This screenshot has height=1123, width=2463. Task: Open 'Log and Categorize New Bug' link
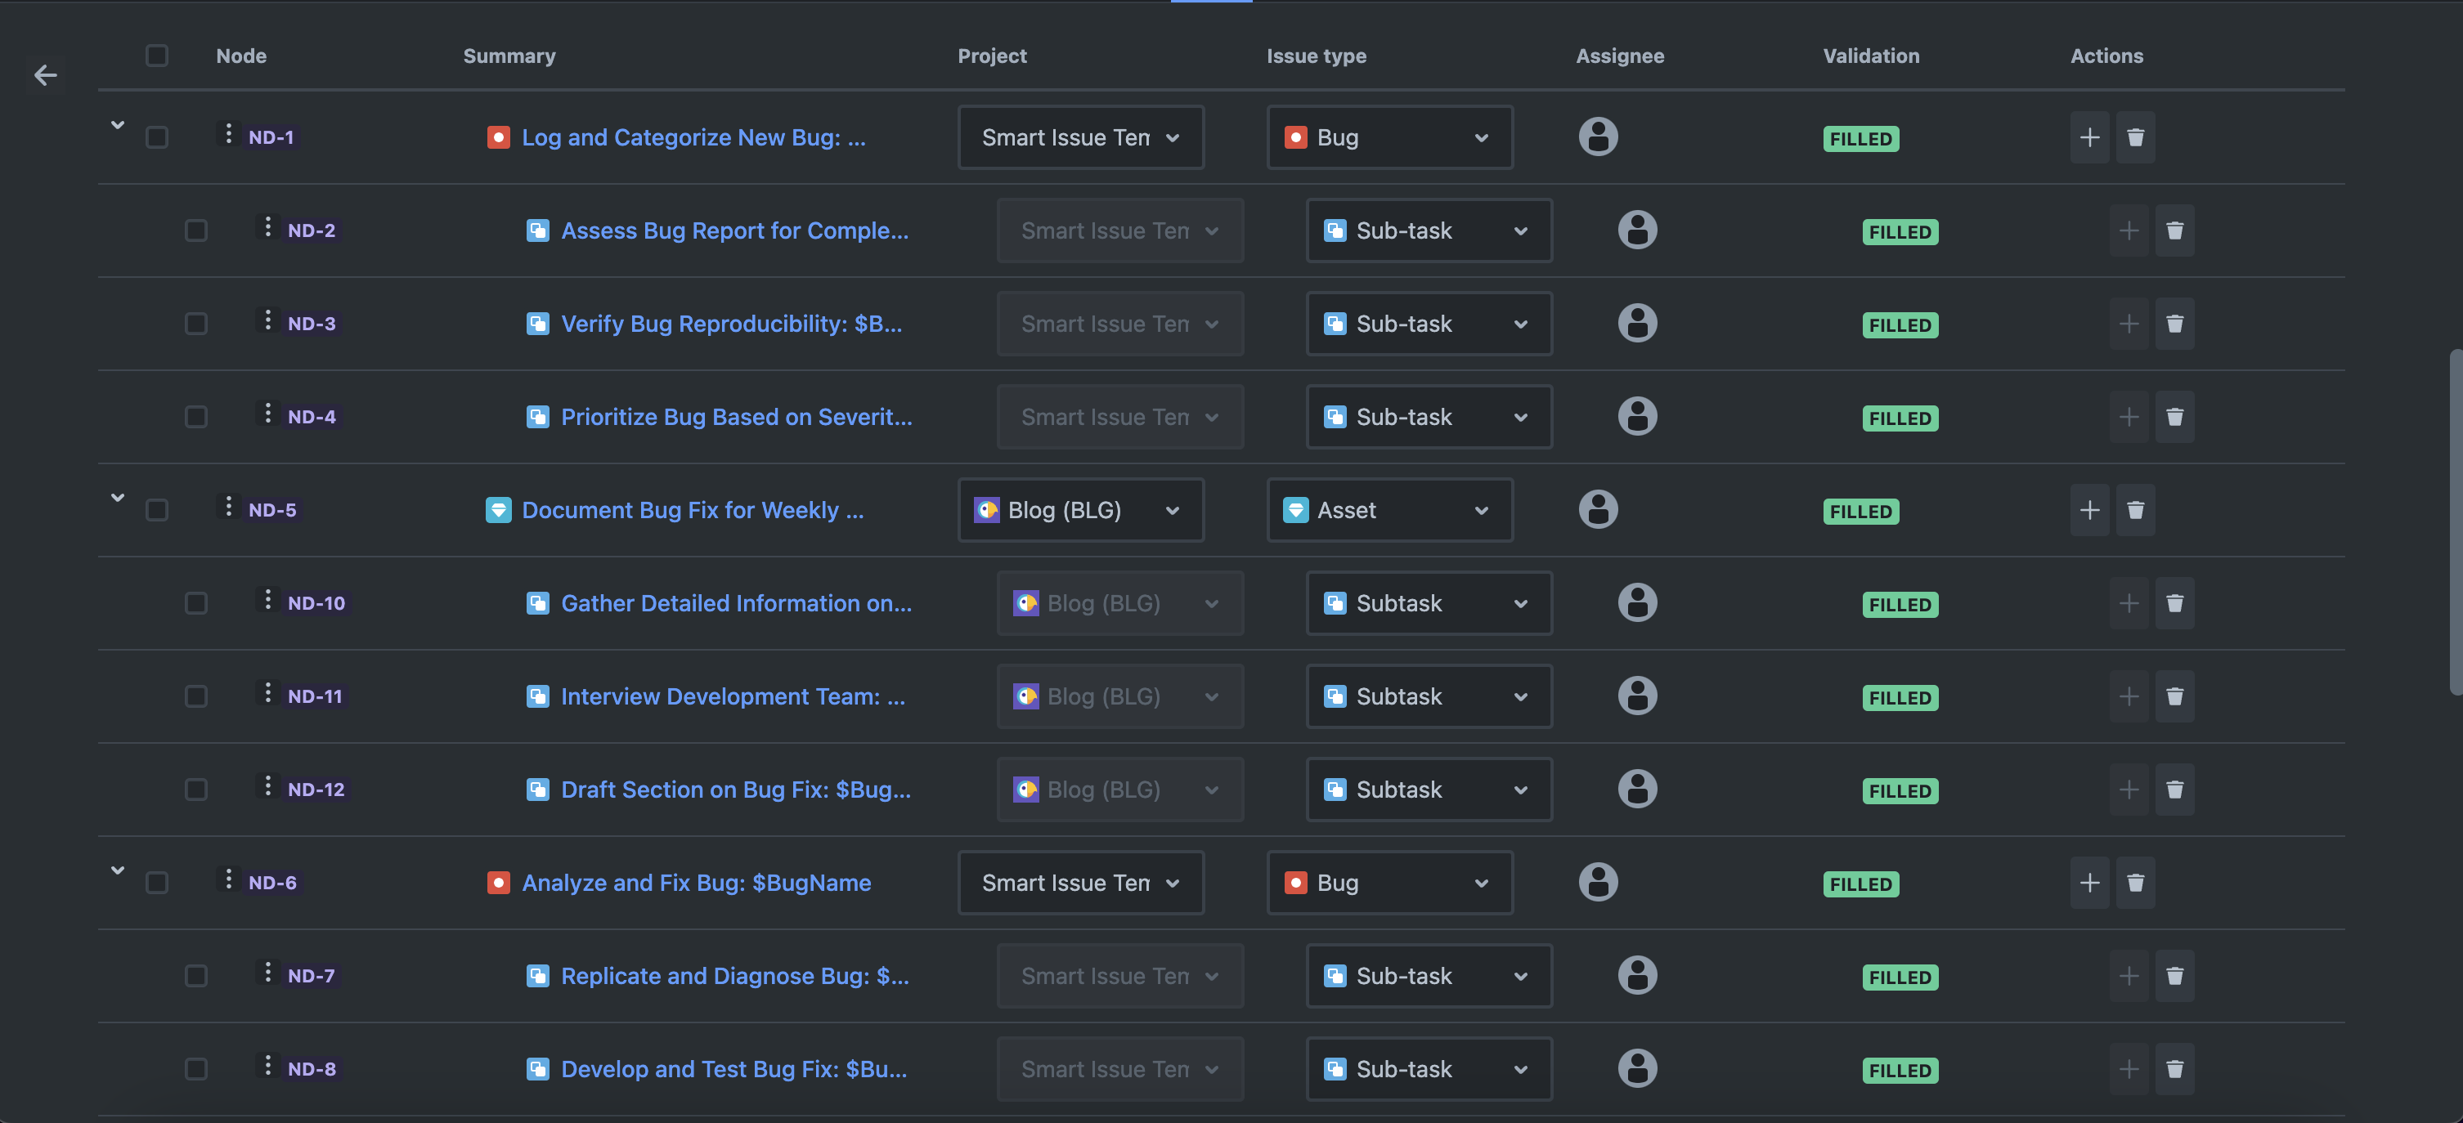click(x=693, y=137)
